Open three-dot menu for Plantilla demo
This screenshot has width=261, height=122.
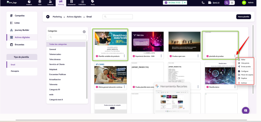tap(235, 87)
